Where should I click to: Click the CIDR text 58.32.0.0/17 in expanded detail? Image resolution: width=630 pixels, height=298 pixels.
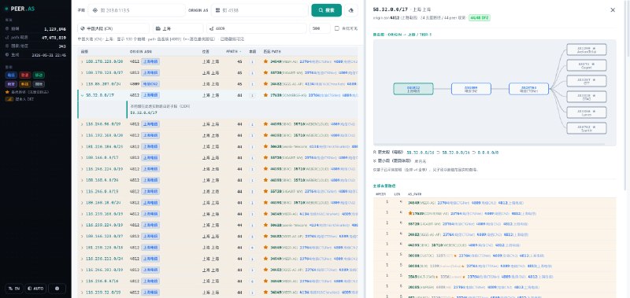coord(143,113)
